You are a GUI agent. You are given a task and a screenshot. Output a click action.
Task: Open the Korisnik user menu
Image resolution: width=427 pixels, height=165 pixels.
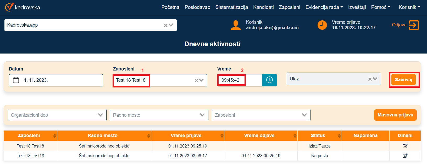(409, 7)
